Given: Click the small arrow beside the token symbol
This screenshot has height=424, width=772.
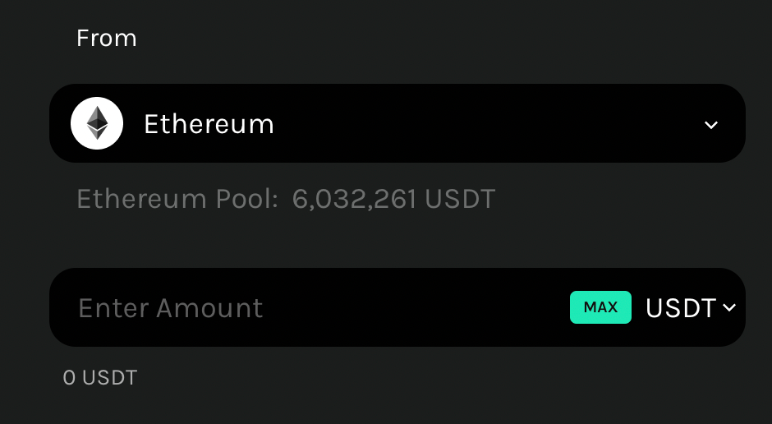Looking at the screenshot, I should pos(729,308).
